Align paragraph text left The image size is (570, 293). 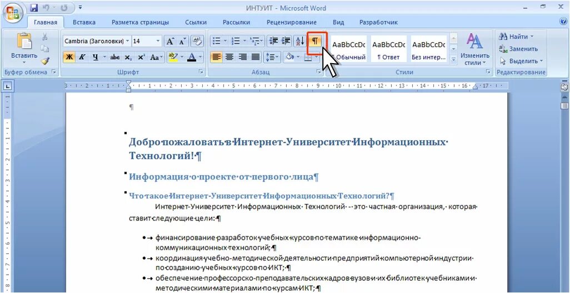coord(216,57)
